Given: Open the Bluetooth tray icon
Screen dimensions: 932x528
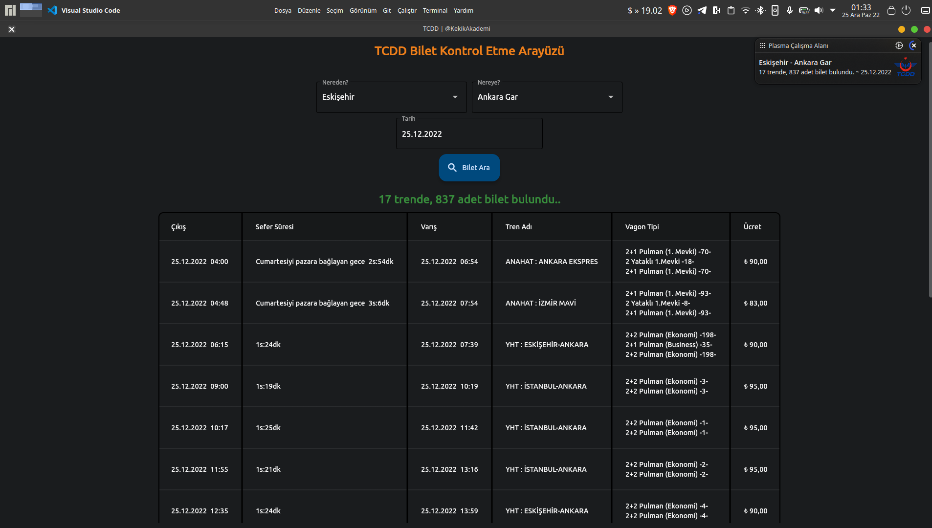Looking at the screenshot, I should click(x=760, y=10).
